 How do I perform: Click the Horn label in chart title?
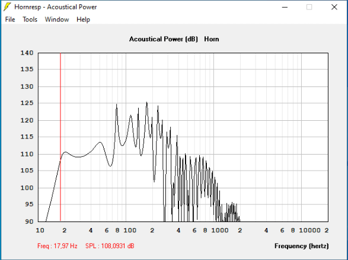(212, 39)
